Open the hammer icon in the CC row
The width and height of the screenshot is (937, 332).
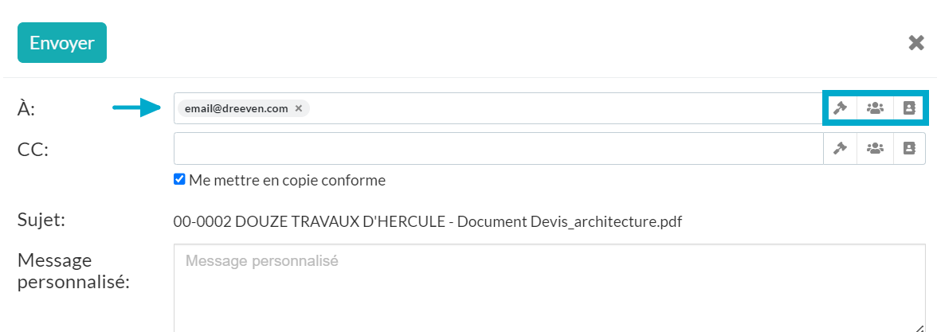[841, 148]
